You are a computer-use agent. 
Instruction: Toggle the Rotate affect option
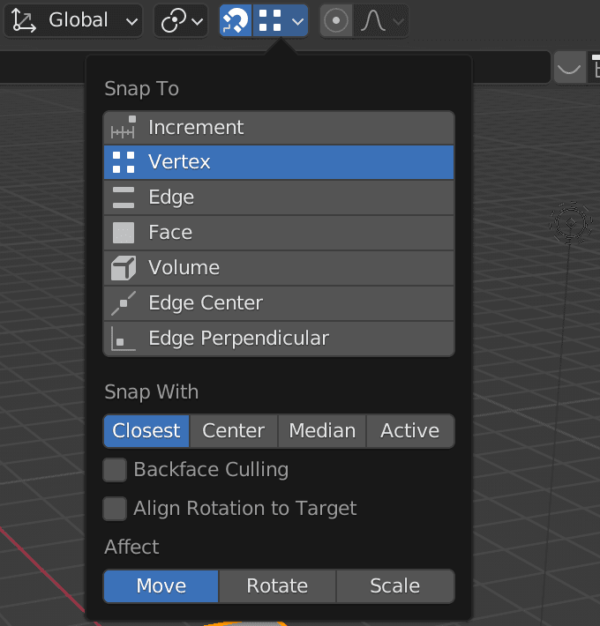tap(277, 585)
